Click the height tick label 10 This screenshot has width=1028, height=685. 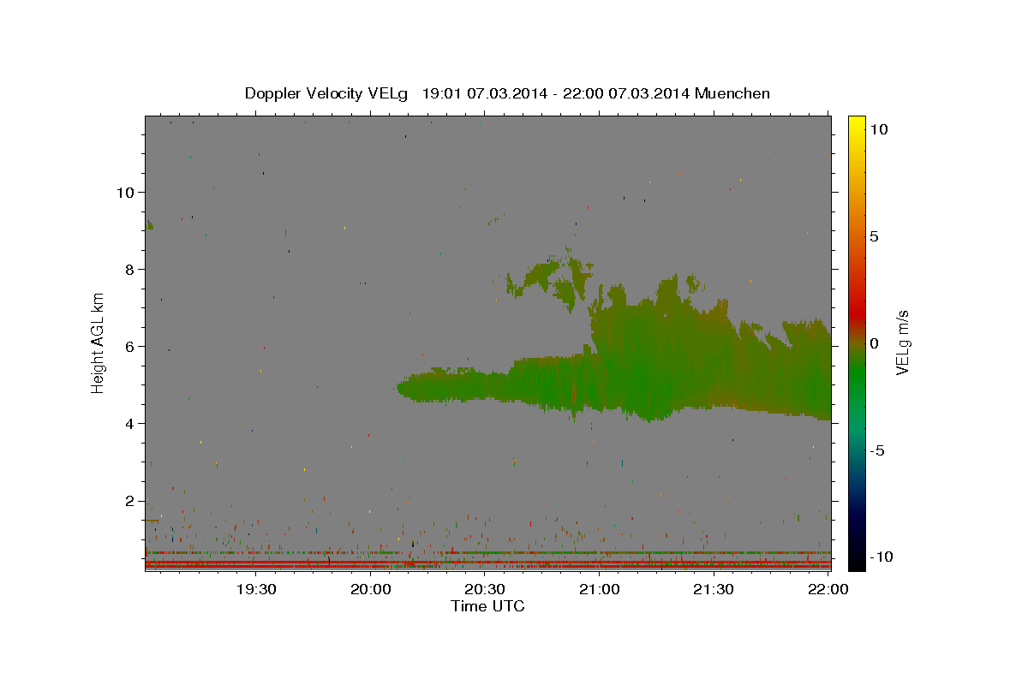click(127, 192)
